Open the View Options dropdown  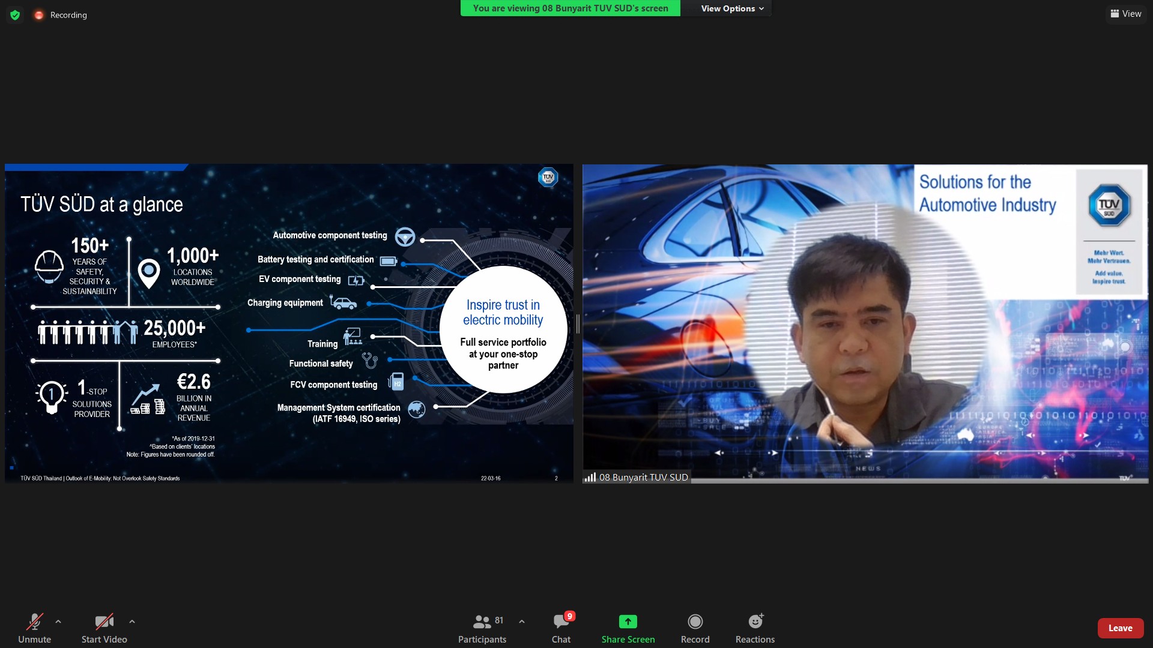732,8
